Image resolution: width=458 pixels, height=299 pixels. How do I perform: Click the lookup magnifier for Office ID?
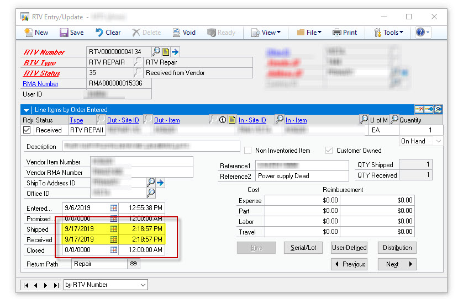coord(151,193)
